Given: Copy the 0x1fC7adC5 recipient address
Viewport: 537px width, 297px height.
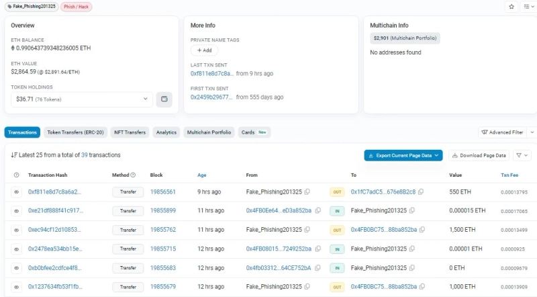Looking at the screenshot, I should pos(420,192).
